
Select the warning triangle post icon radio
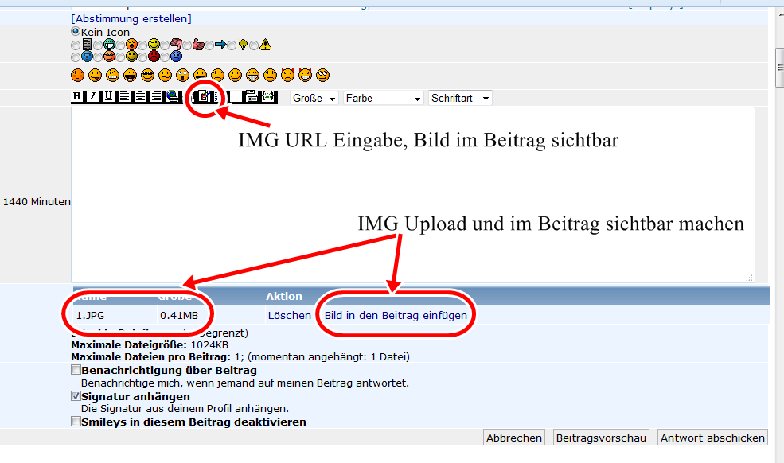(254, 45)
